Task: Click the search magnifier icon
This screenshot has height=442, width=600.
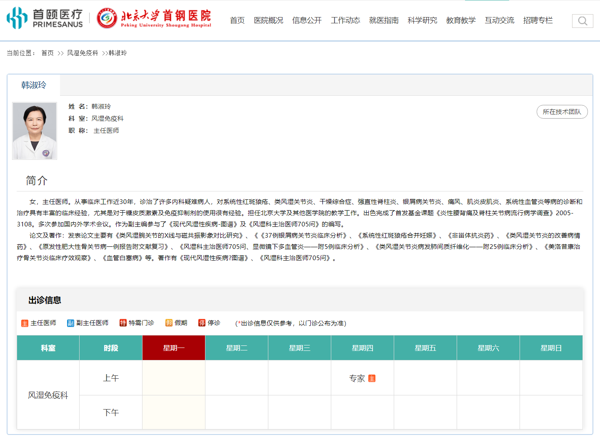Action: pos(582,21)
